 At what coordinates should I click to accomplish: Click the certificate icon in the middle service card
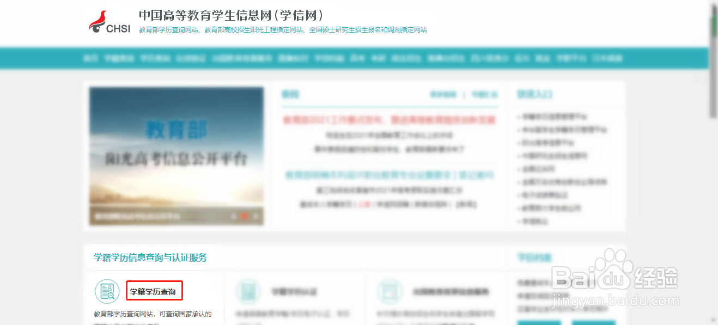tap(250, 291)
